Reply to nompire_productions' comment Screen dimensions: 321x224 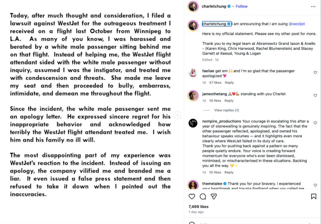[229, 172]
